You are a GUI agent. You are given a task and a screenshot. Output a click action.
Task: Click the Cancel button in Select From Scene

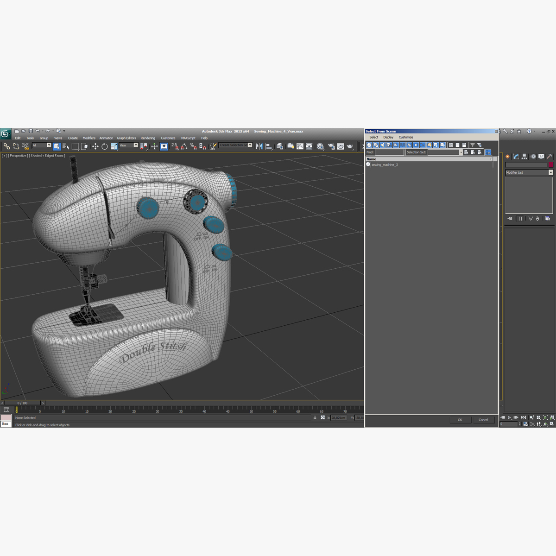(x=484, y=420)
